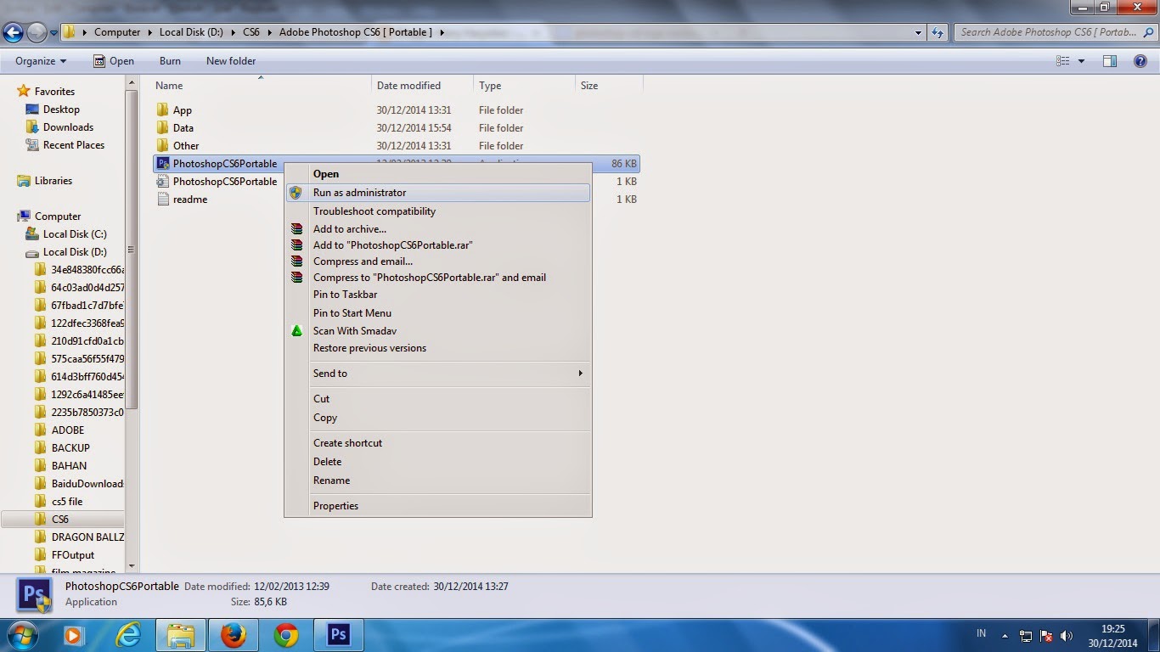Open Firefox from the taskbar
This screenshot has width=1160, height=652.
(233, 635)
